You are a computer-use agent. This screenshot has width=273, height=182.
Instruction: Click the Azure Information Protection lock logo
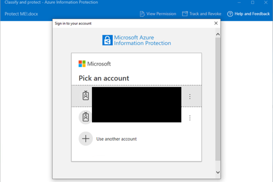107,40
